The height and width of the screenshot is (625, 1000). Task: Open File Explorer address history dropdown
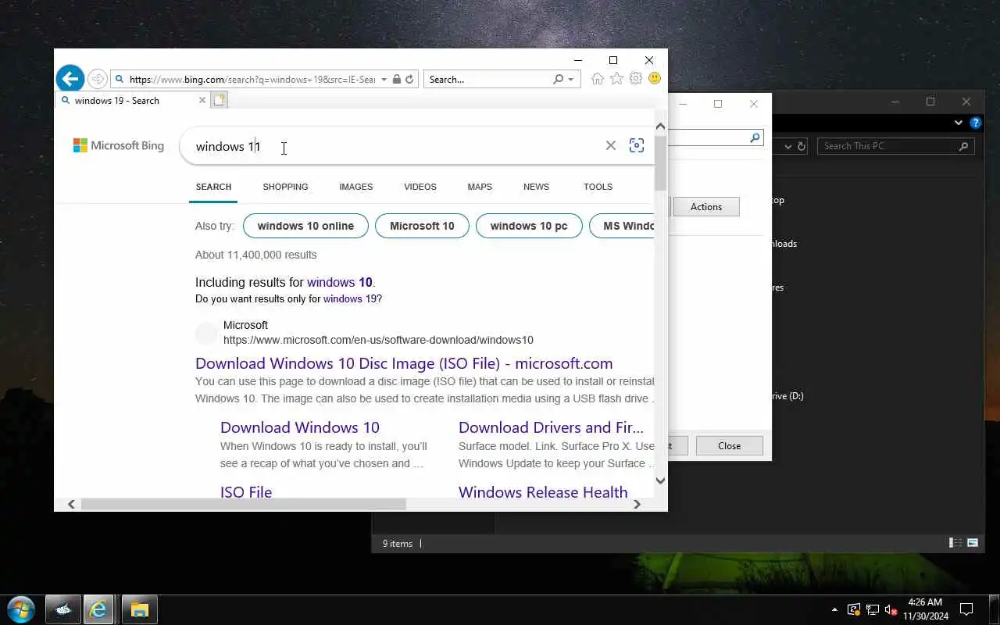point(787,146)
